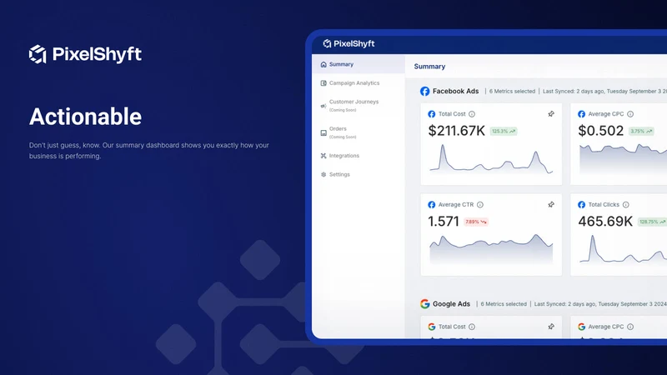Click the large PixelShyft logo at left

pos(85,54)
